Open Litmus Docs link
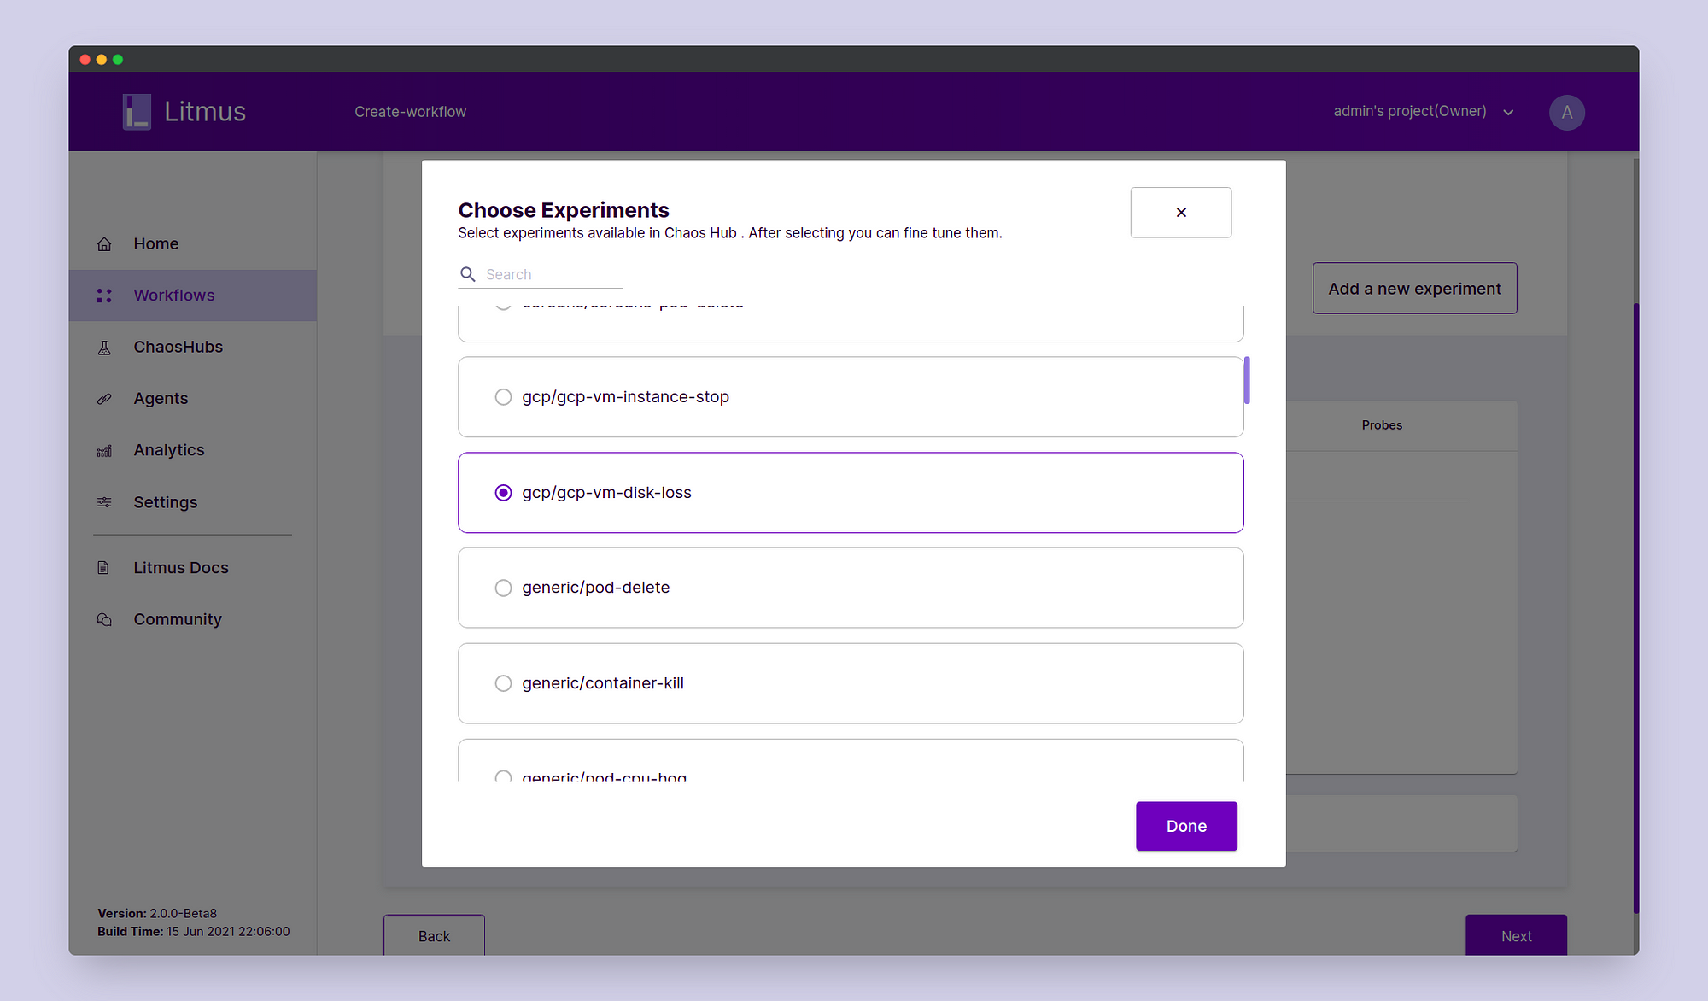Viewport: 1708px width, 1001px height. pyautogui.click(x=193, y=568)
